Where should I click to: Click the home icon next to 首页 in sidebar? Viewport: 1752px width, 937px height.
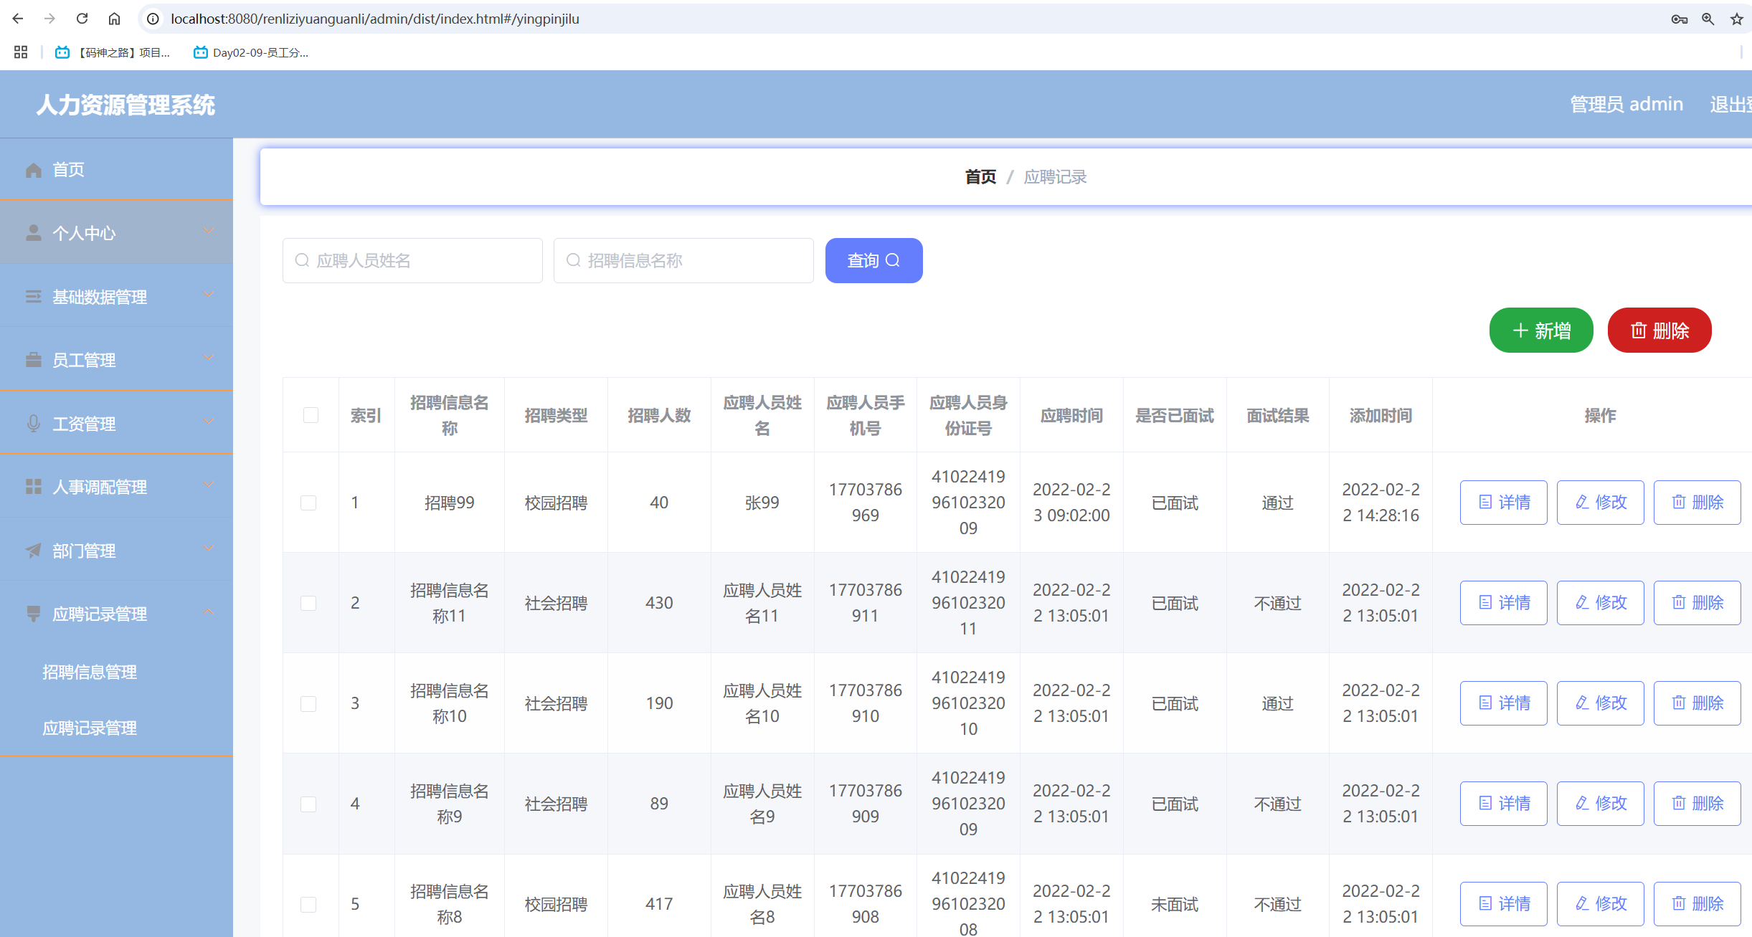pos(33,169)
